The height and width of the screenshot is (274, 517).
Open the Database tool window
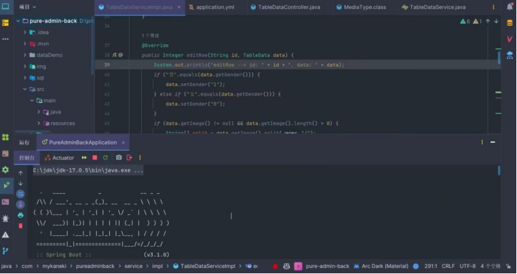click(x=510, y=23)
